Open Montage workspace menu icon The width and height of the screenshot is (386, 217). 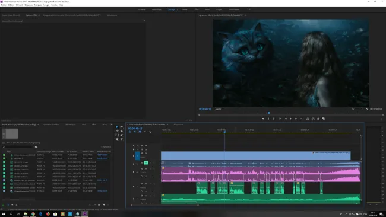click(x=177, y=9)
